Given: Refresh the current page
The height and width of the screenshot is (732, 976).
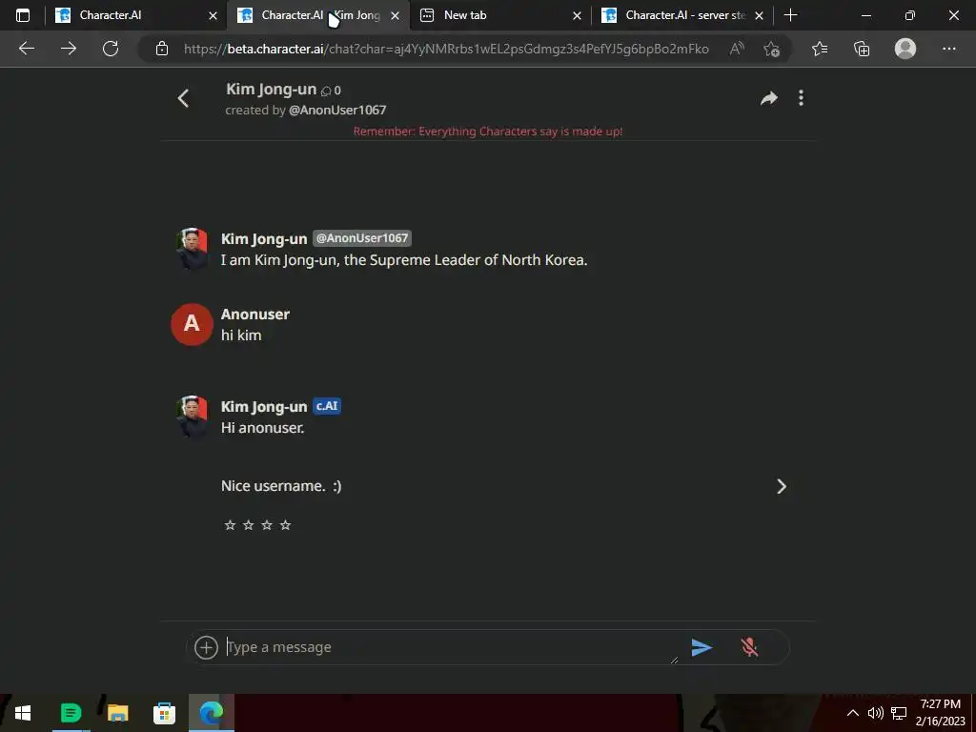Looking at the screenshot, I should point(111,49).
